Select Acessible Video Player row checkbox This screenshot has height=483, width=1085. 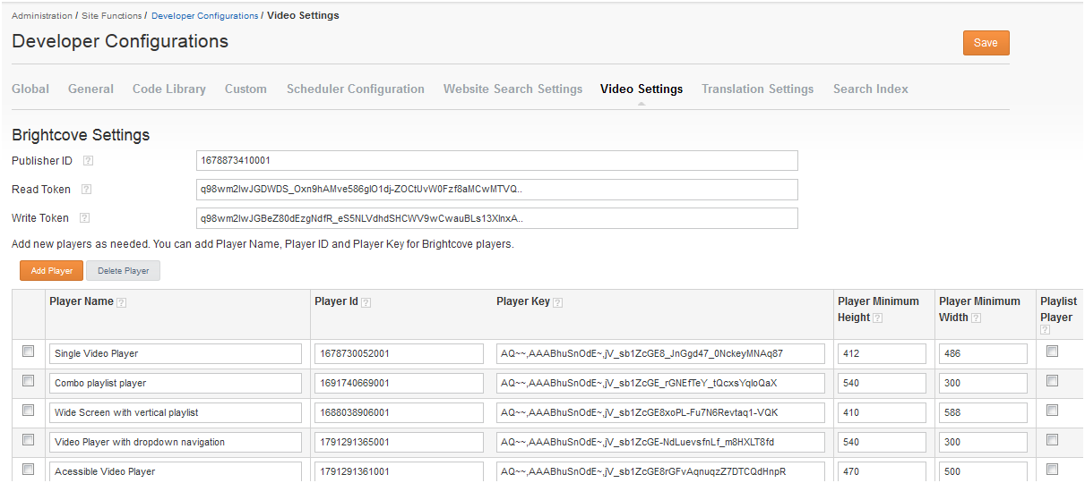[x=28, y=470]
